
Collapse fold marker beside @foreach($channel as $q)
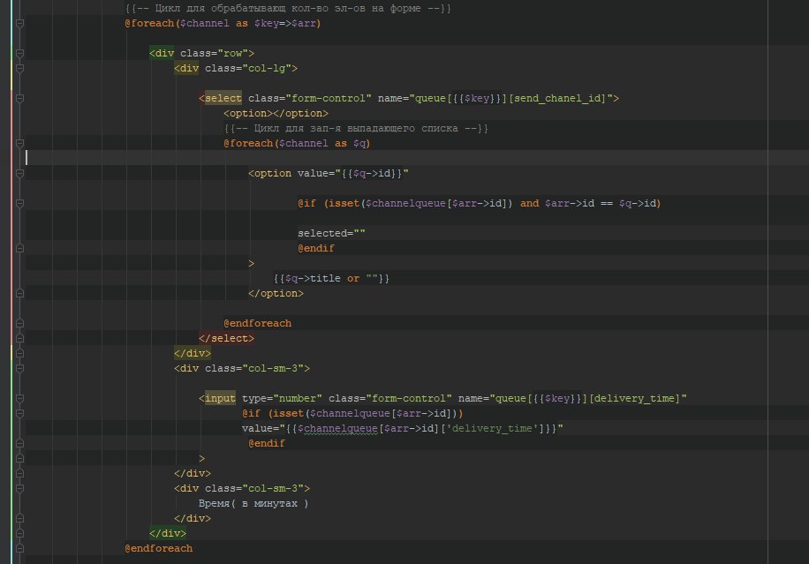(19, 143)
